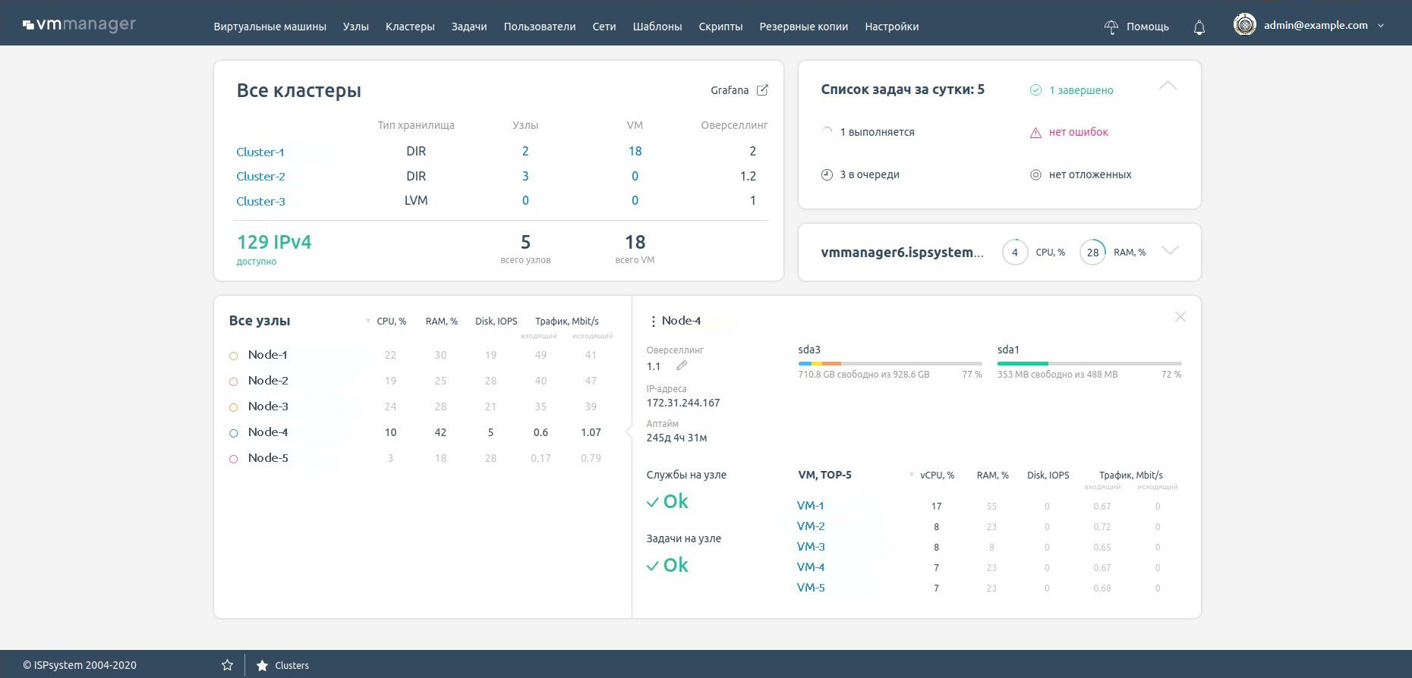This screenshot has width=1412, height=678.
Task: Click the favorites star outline icon
Action: tap(227, 665)
